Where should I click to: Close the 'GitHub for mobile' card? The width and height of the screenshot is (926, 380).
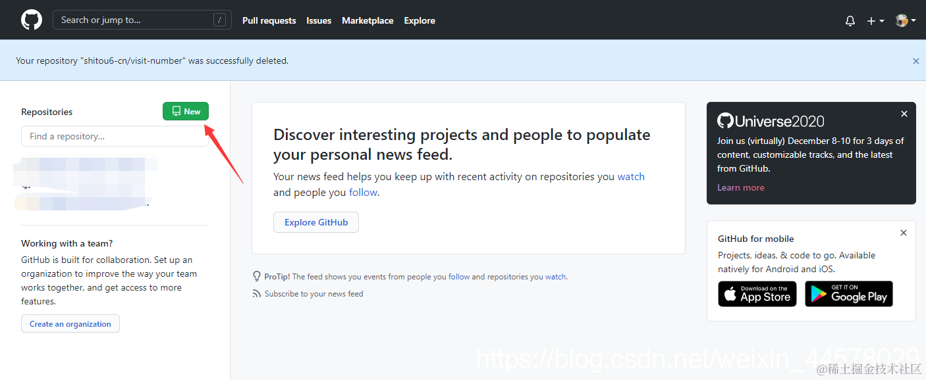(904, 233)
